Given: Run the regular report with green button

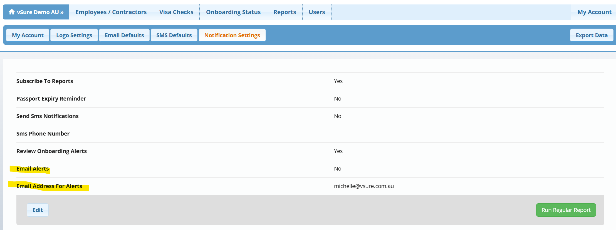Looking at the screenshot, I should tap(566, 210).
